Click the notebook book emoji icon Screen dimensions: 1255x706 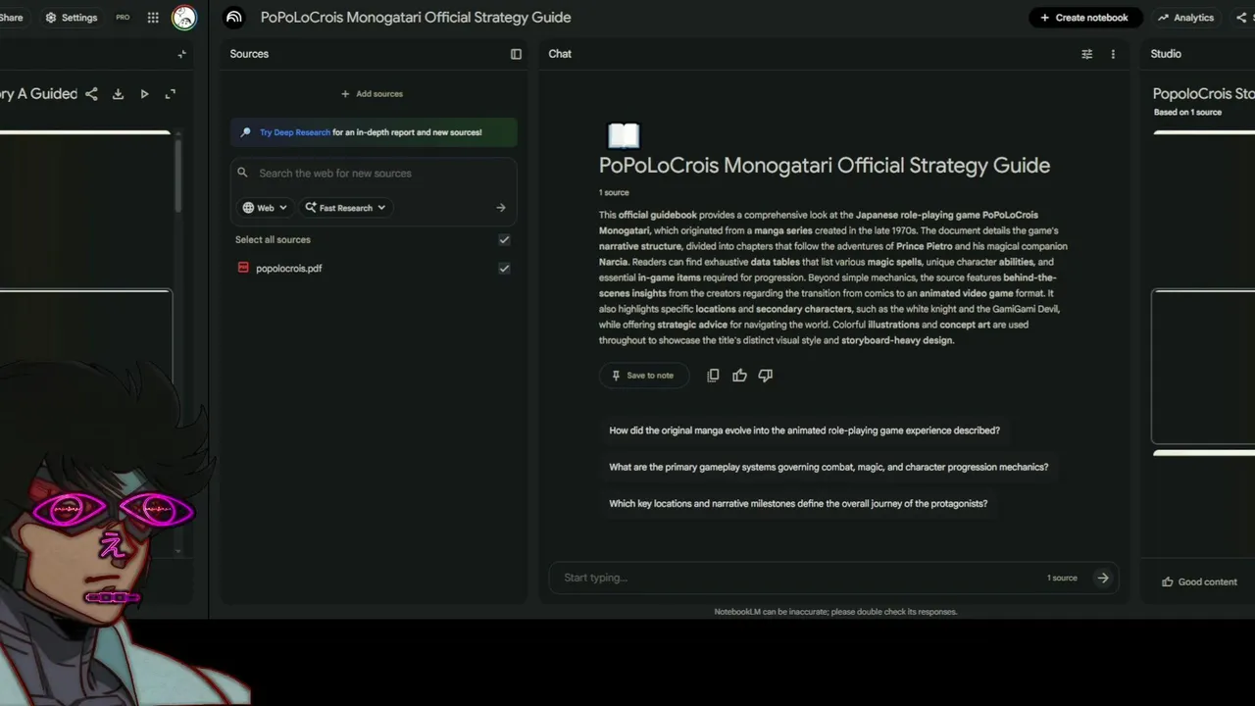[x=624, y=135]
